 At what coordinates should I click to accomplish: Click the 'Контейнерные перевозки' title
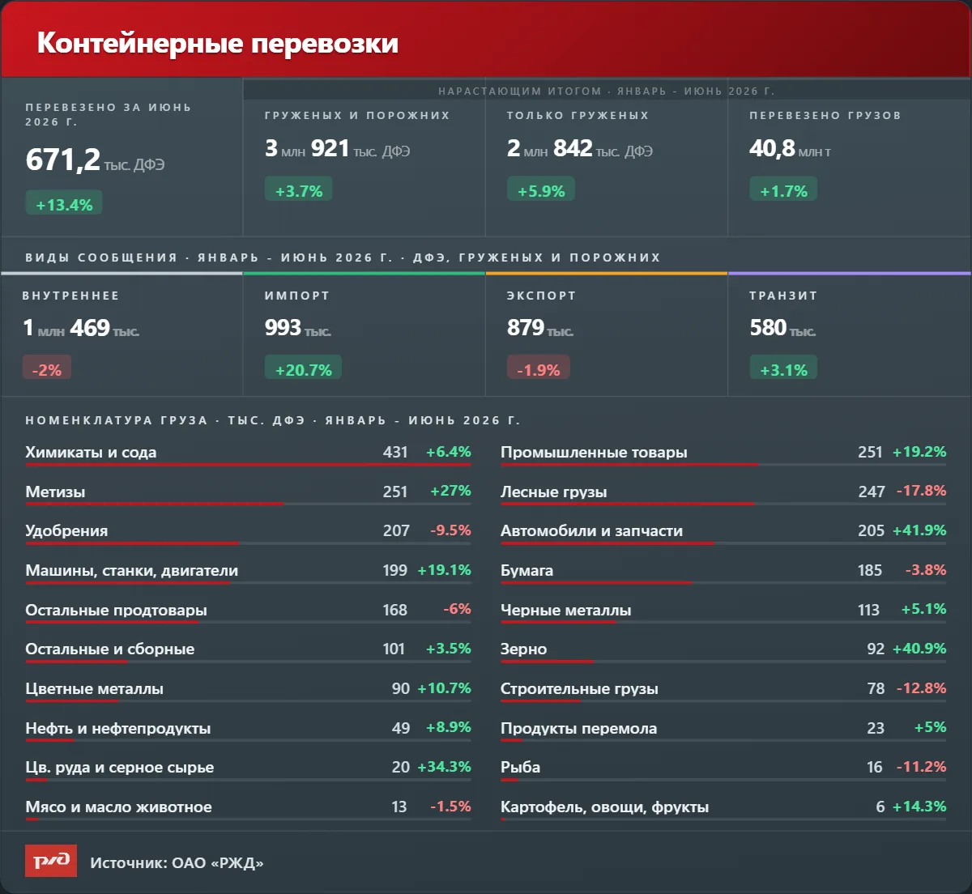(218, 43)
